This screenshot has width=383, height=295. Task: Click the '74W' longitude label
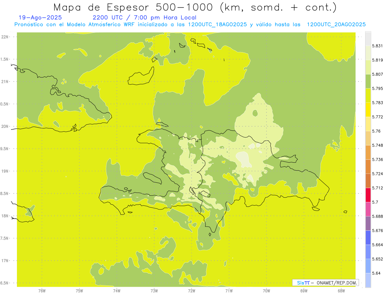tap(117, 291)
